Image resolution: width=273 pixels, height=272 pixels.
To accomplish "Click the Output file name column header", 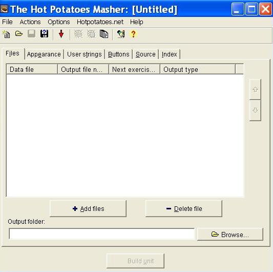I will tap(83, 69).
